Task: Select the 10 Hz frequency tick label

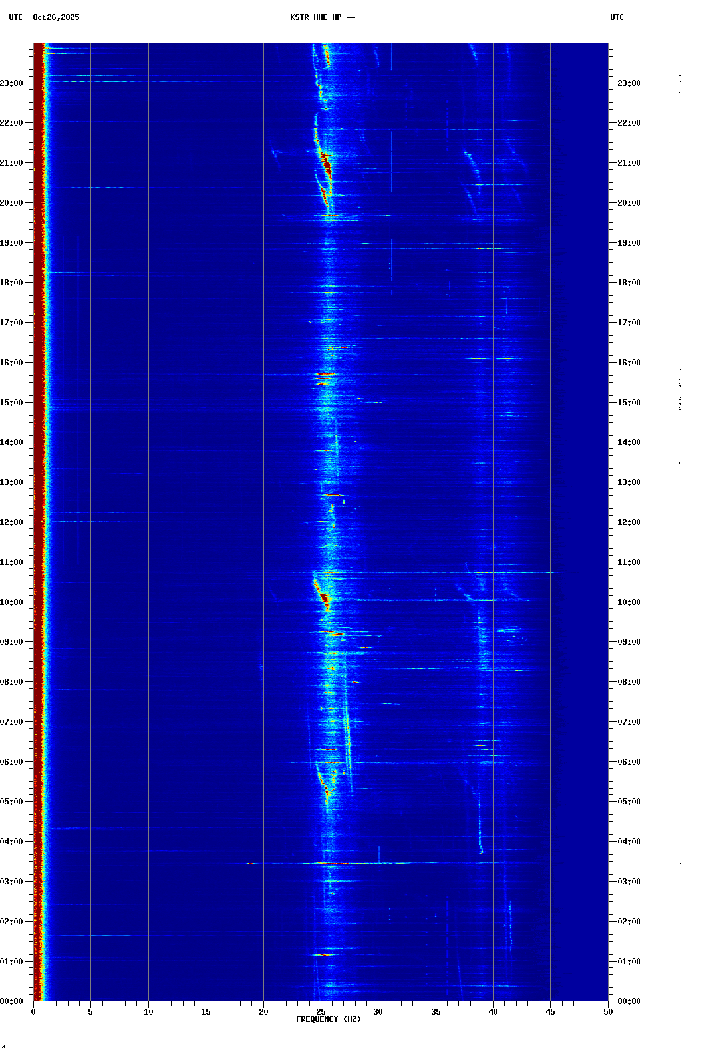Action: pos(148,1012)
